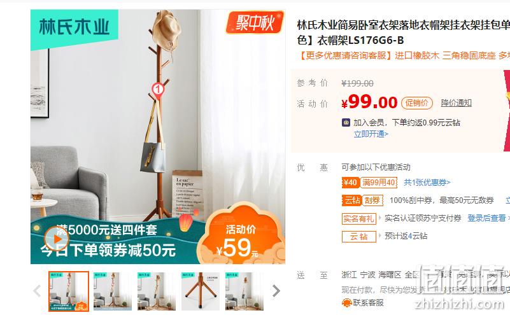510x315 pixels.
Task: Select the fifth product thumbnail
Action: pos(244,291)
